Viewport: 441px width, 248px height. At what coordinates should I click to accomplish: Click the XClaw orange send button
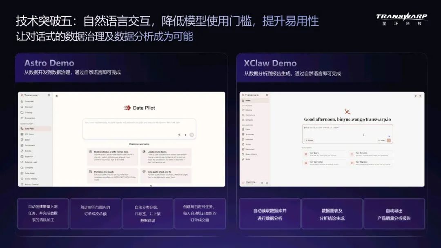(x=389, y=140)
